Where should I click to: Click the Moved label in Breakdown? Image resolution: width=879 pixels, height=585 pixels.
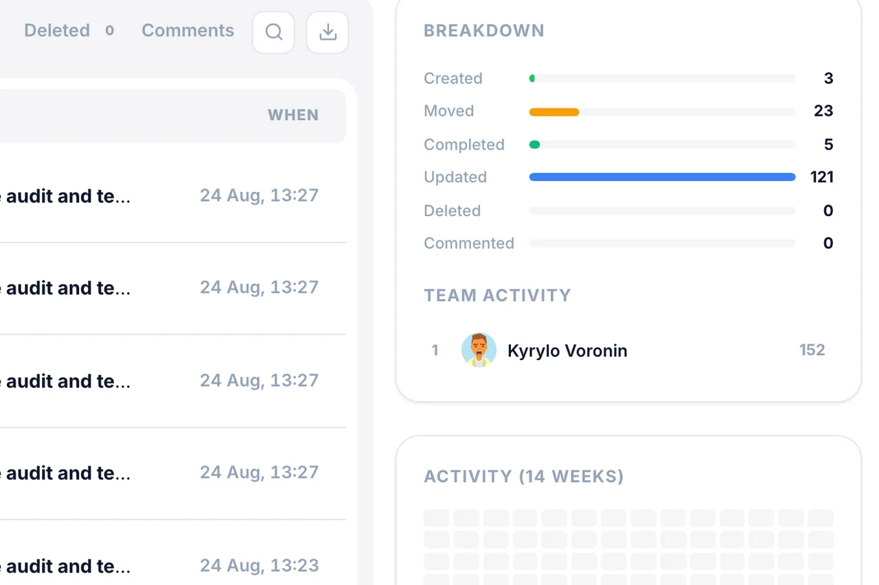pyautogui.click(x=449, y=111)
